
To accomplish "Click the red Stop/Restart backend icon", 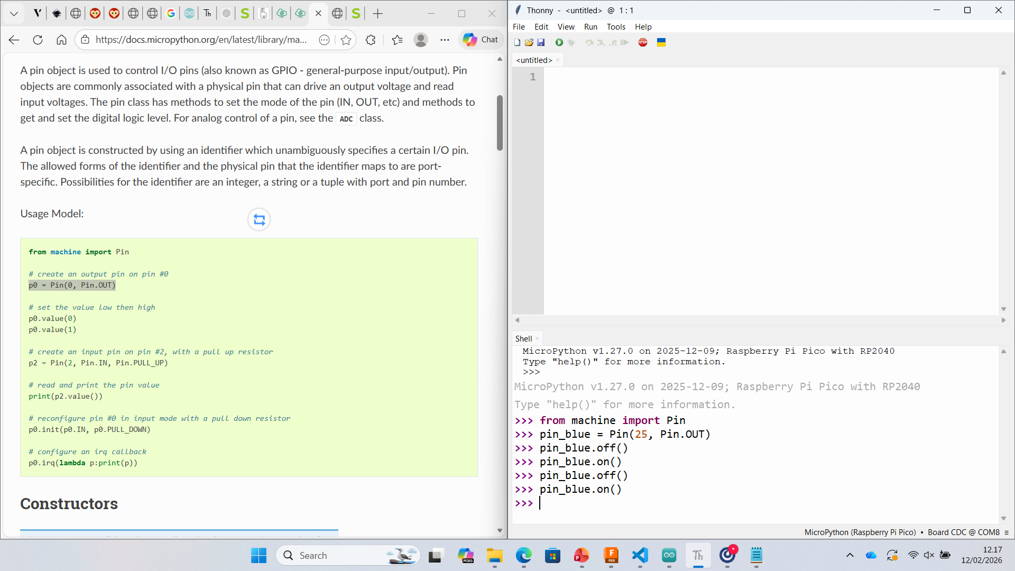I will tap(643, 42).
